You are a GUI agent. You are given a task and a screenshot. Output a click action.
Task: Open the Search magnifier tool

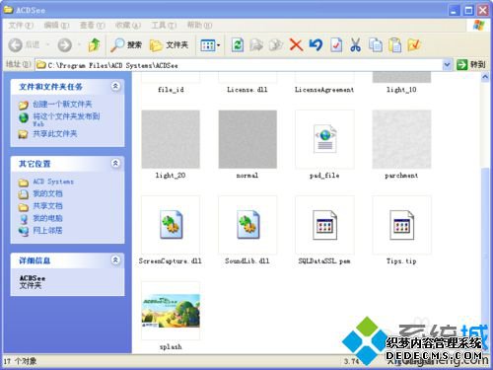[x=126, y=45]
